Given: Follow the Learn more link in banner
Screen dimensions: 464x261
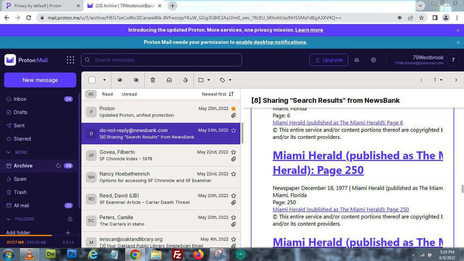Looking at the screenshot, I should click(309, 30).
